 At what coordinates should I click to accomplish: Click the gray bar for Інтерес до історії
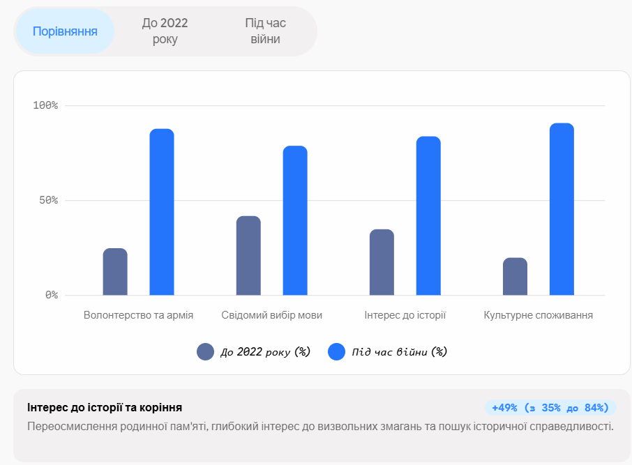[382, 262]
